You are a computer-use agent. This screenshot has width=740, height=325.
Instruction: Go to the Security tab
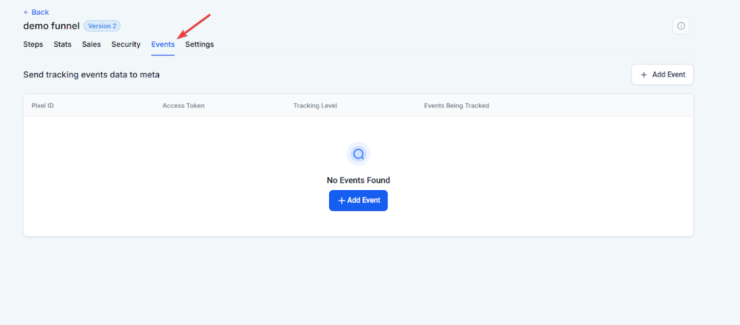tap(126, 44)
